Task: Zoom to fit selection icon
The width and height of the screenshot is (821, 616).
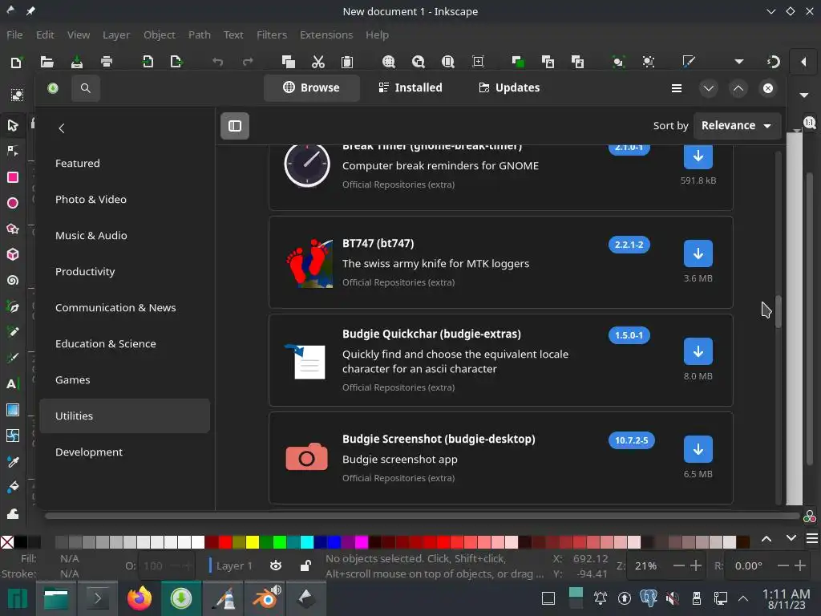Action: 389,62
